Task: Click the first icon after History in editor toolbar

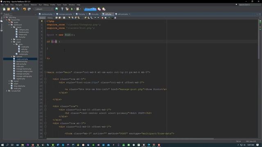Action: [56, 18]
